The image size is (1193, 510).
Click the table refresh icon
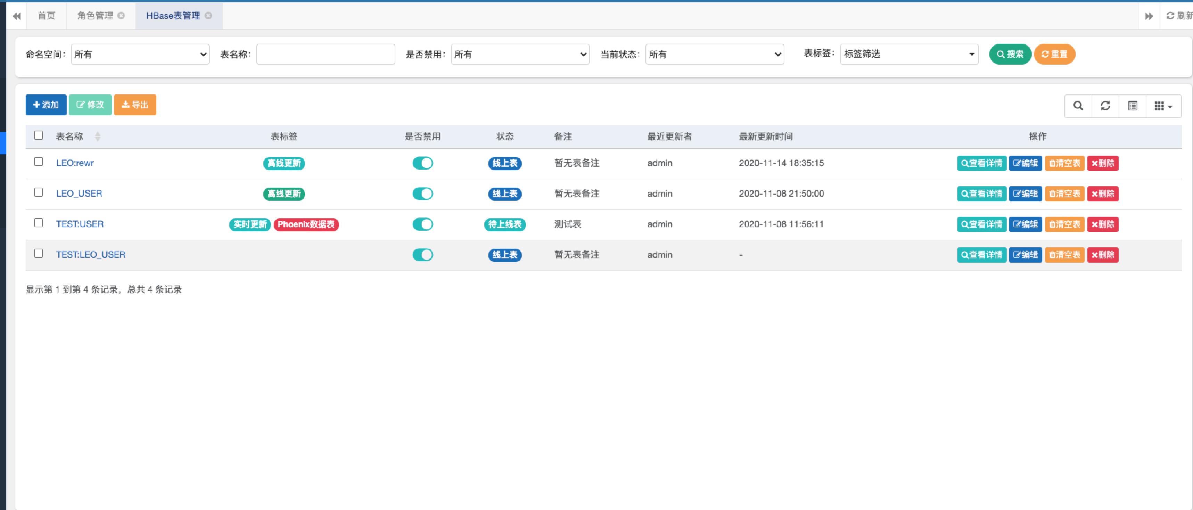1105,106
